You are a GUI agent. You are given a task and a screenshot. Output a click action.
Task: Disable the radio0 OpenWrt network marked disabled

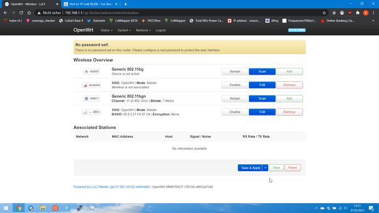[235, 85]
